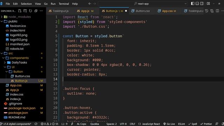Screen dimensions: 224x126
Task: Open Explorer more actions ellipsis menu
Action: click(41, 11)
